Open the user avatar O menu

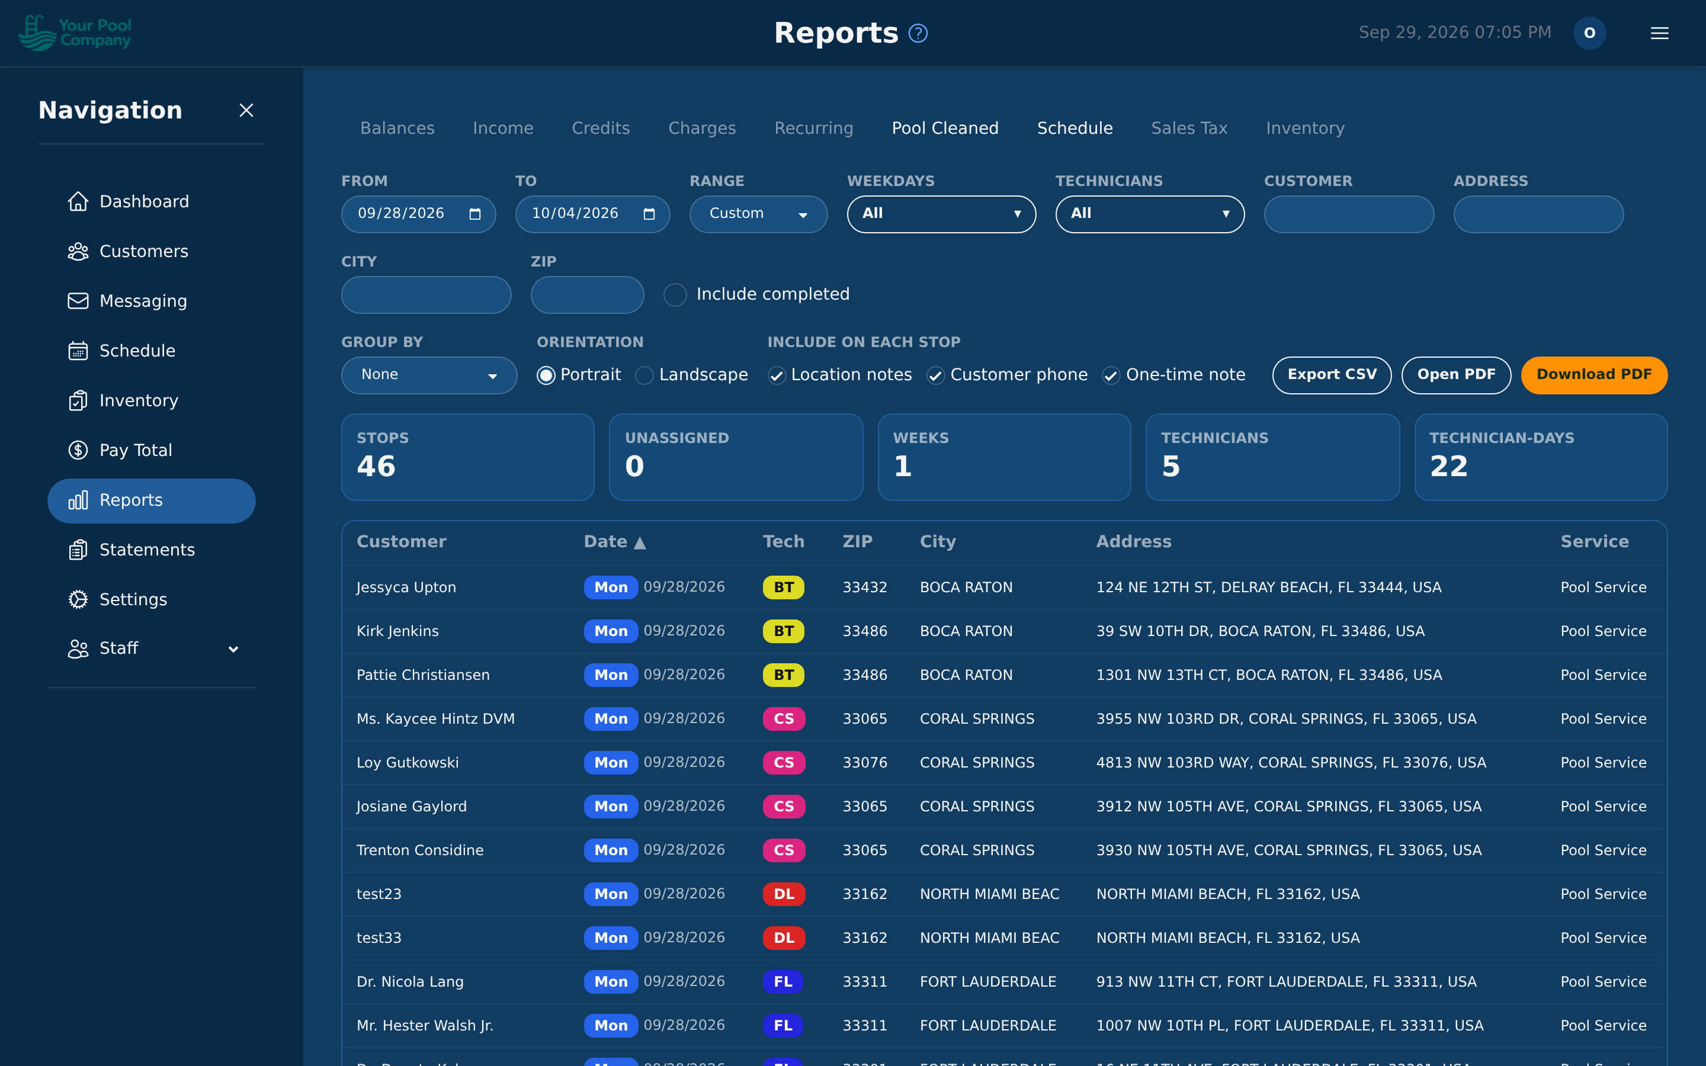(x=1589, y=33)
